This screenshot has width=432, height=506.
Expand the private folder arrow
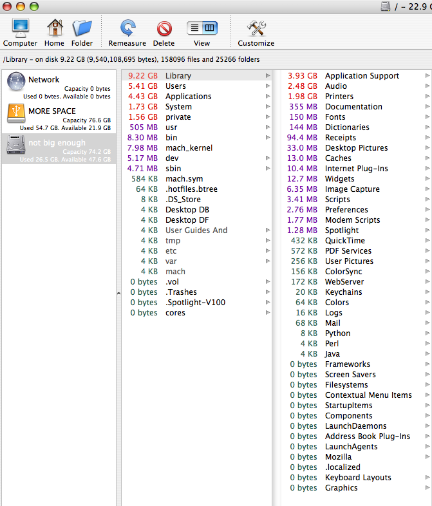(x=268, y=117)
